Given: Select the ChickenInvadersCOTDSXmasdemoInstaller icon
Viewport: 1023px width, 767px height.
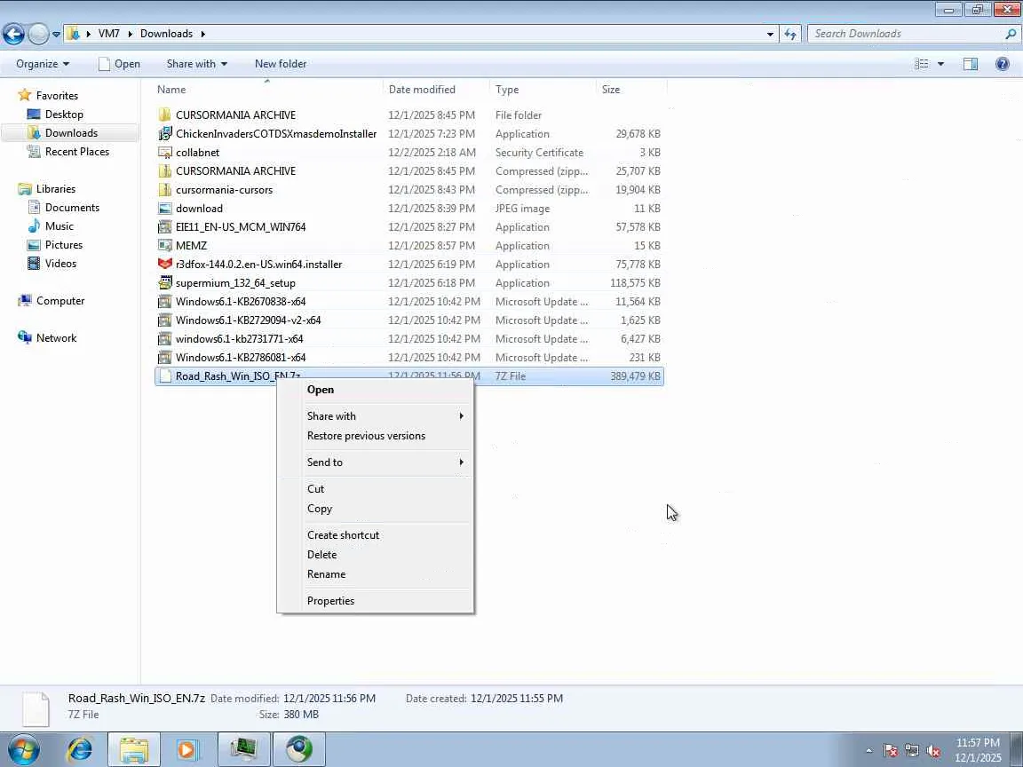Looking at the screenshot, I should click(165, 134).
